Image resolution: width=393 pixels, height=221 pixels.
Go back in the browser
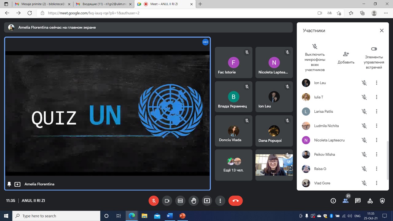click(x=7, y=13)
